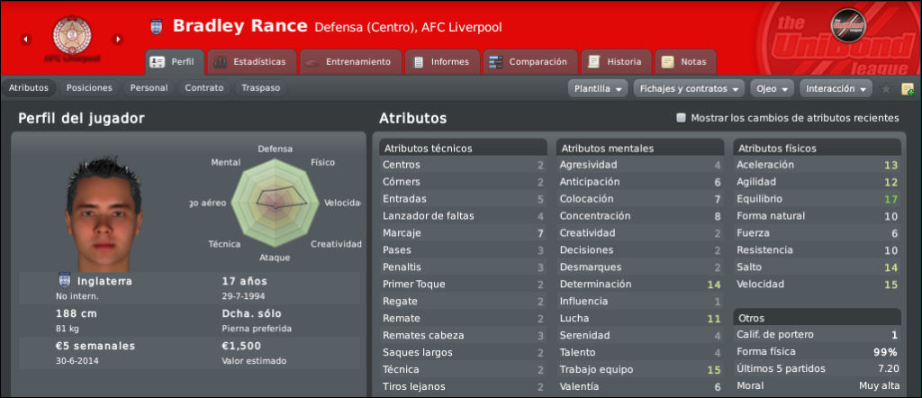This screenshot has width=922, height=398.
Task: Select the Posiciones sub-section button
Action: click(x=89, y=88)
